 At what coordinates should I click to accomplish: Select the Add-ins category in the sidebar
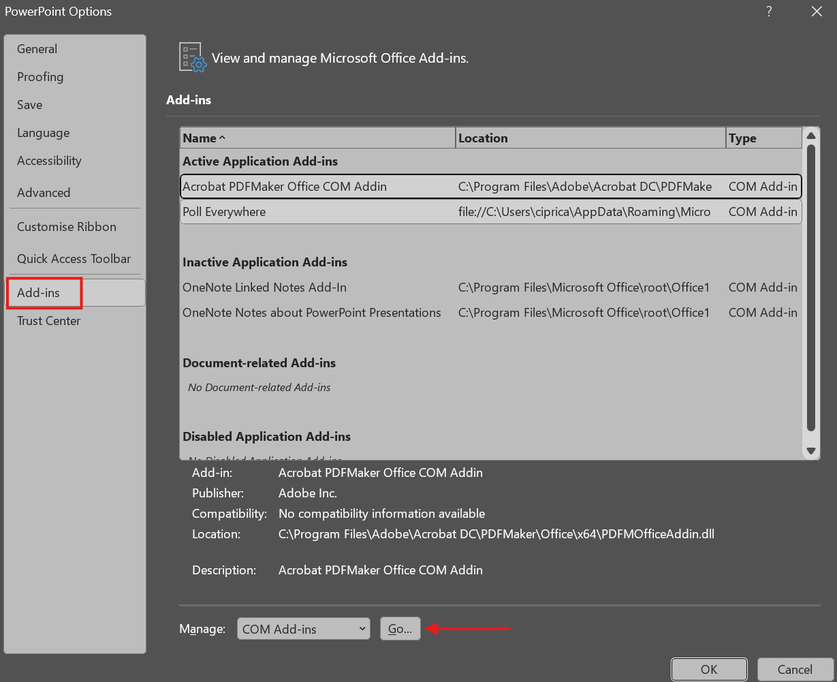pyautogui.click(x=43, y=292)
